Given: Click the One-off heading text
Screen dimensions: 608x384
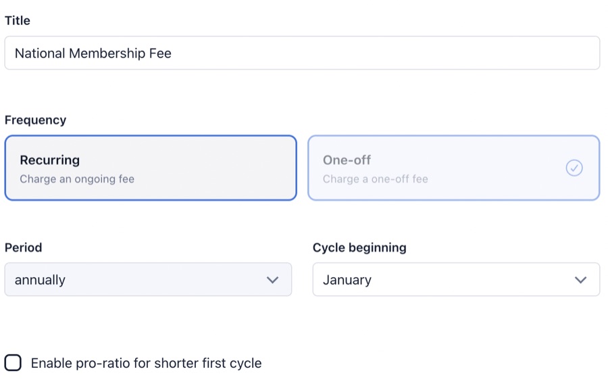Looking at the screenshot, I should (347, 160).
